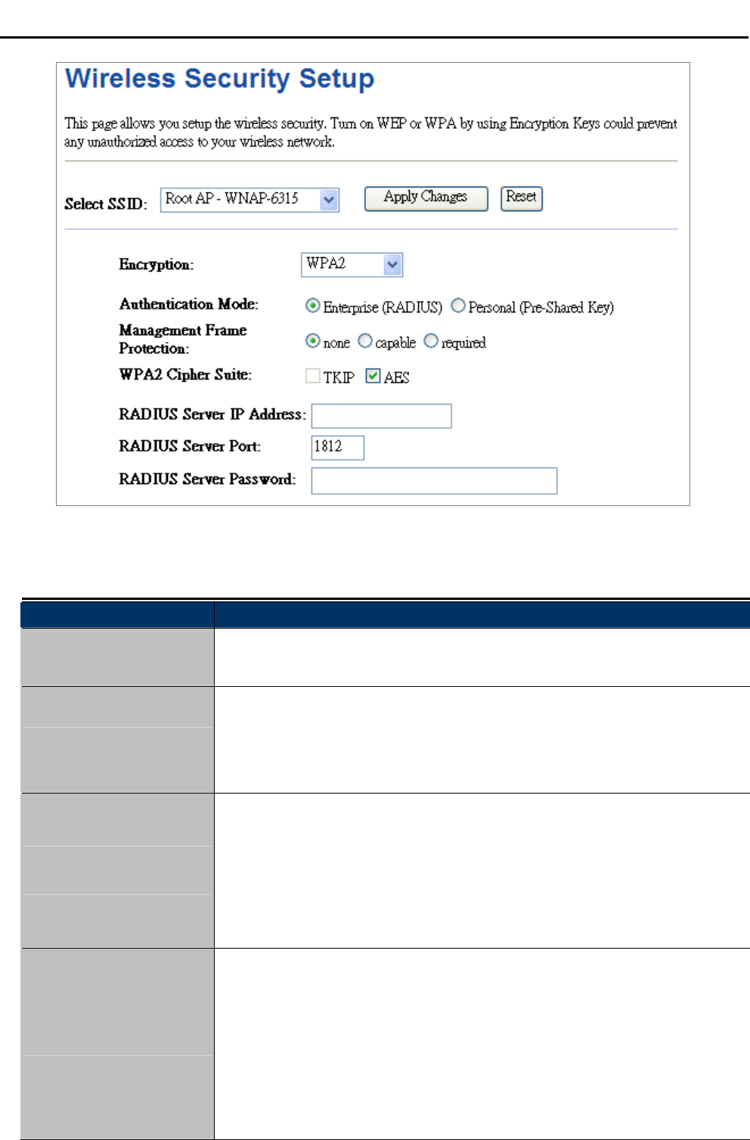Open the Encryption WPA2 dropdown
Image resolution: width=750 pixels, height=1140 pixels.
coord(352,265)
